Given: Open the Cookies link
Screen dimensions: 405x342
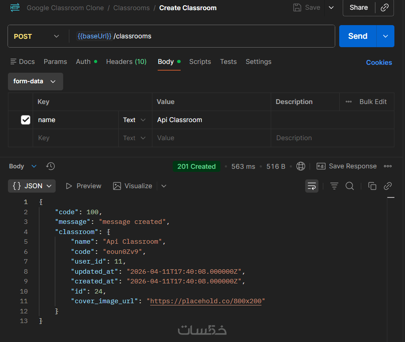Looking at the screenshot, I should coord(379,63).
